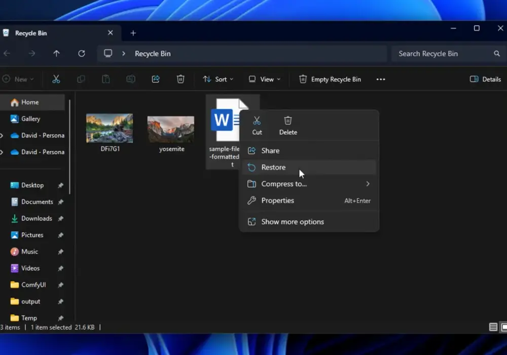
Task: Click the Rename toolbar icon
Action: [x=131, y=79]
